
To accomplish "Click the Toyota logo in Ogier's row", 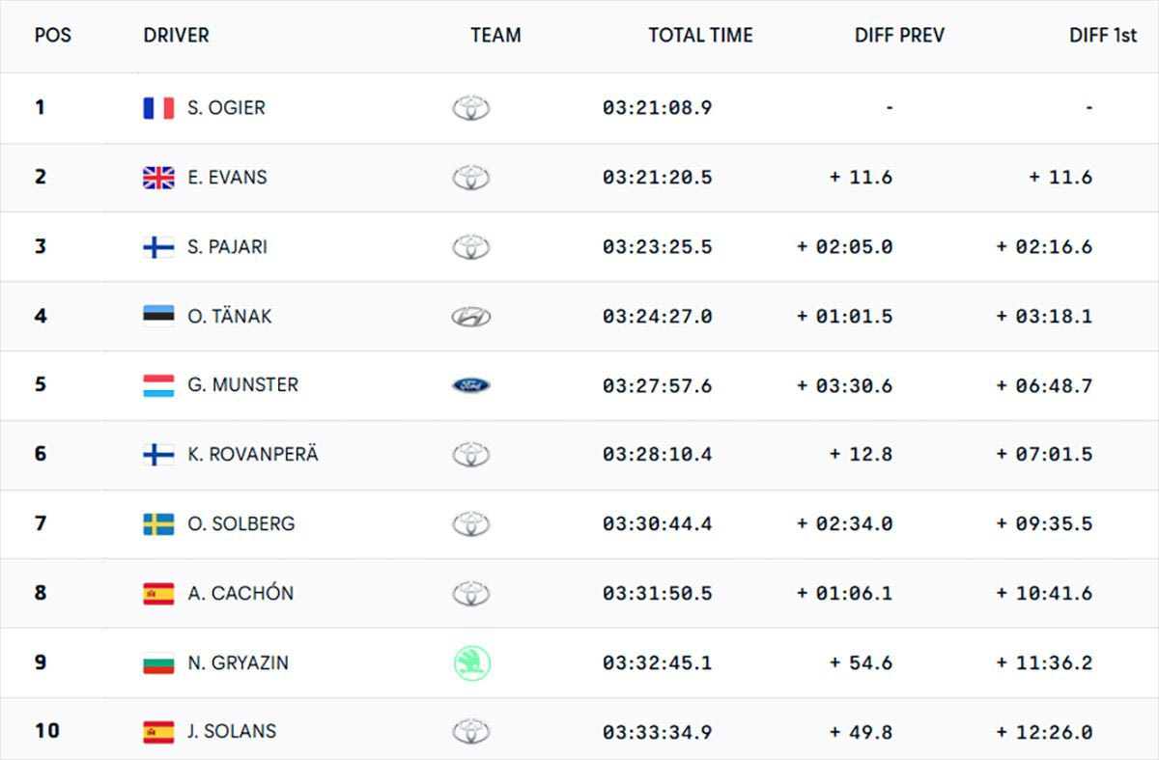I will click(471, 108).
